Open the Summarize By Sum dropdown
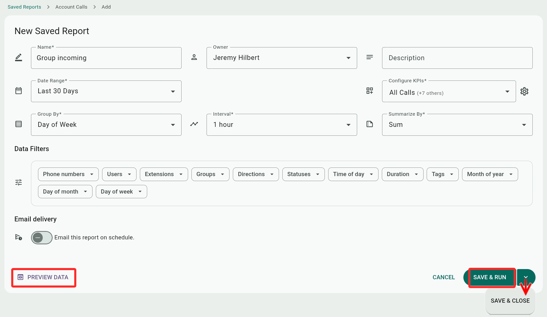Screen dimensions: 547x317 [457, 125]
